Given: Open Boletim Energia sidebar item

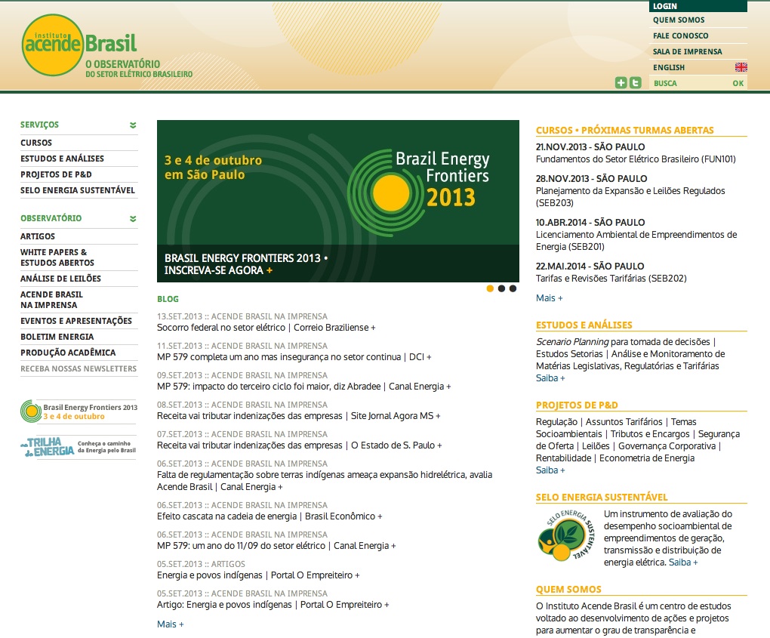Looking at the screenshot, I should [57, 337].
